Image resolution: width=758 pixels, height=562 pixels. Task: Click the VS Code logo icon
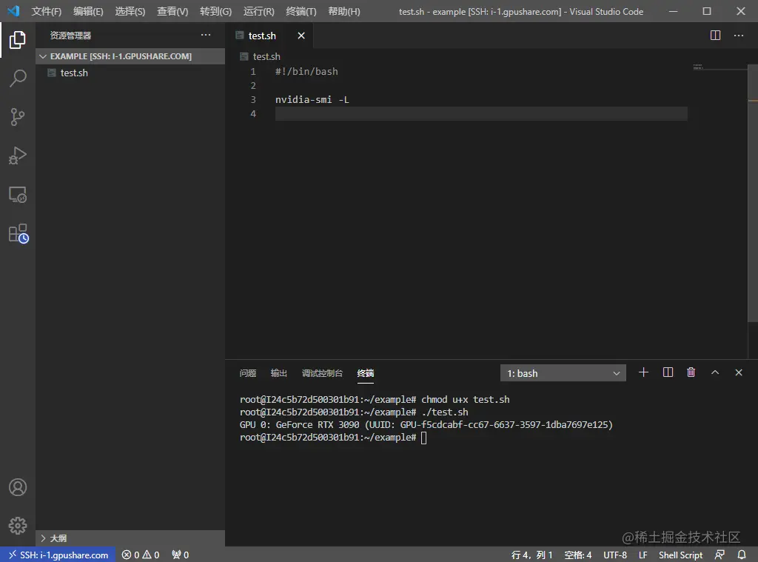pyautogui.click(x=13, y=10)
